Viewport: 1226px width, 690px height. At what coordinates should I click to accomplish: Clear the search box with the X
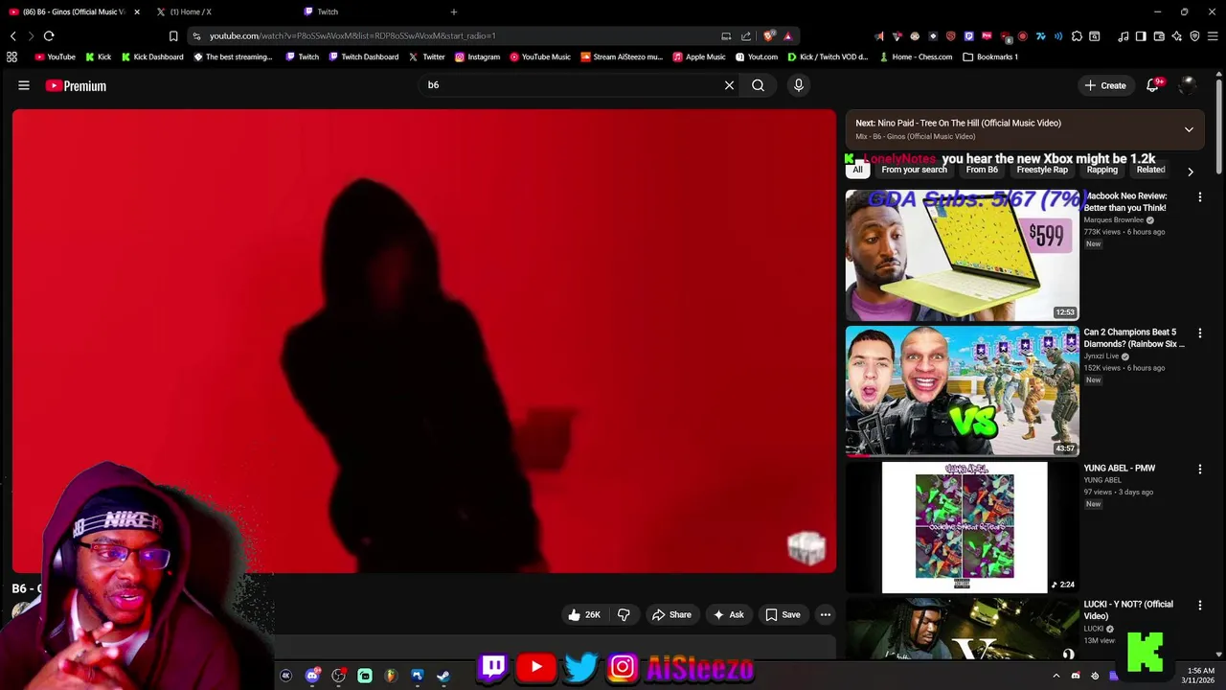[x=729, y=85]
